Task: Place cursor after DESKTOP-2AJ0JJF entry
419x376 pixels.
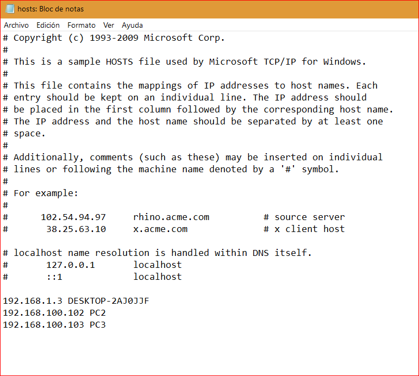Action: point(149,301)
